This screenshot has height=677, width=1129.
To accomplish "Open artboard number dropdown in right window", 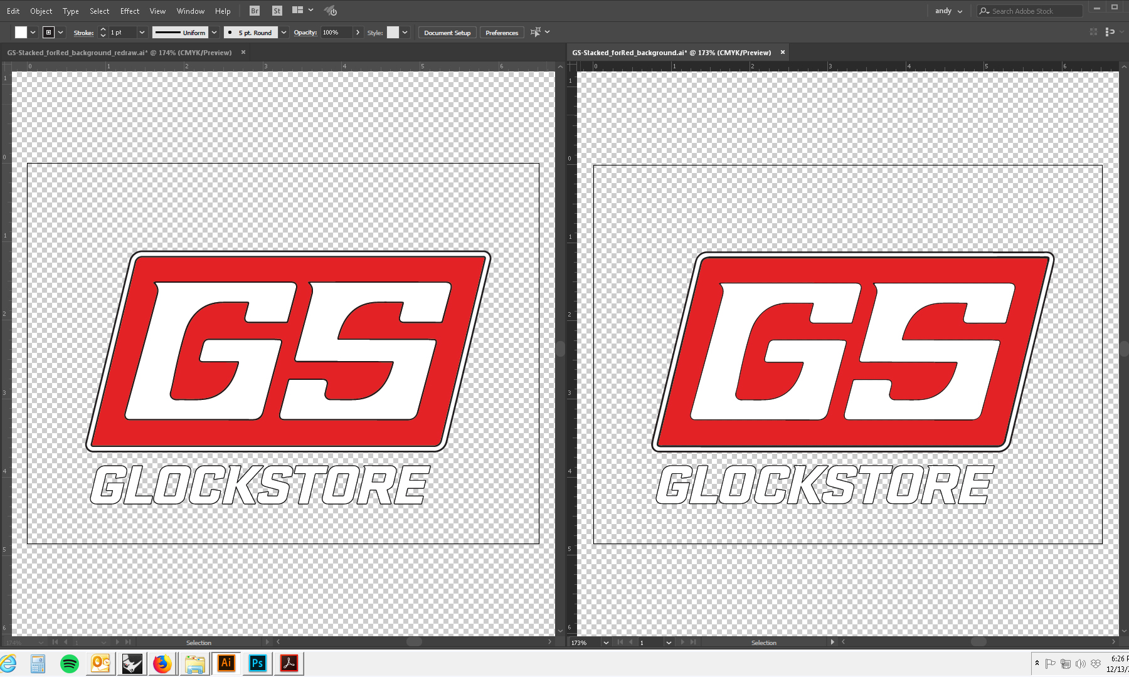I will [x=669, y=643].
